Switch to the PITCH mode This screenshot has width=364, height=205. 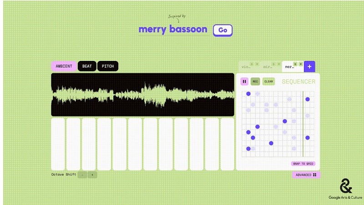click(x=108, y=66)
